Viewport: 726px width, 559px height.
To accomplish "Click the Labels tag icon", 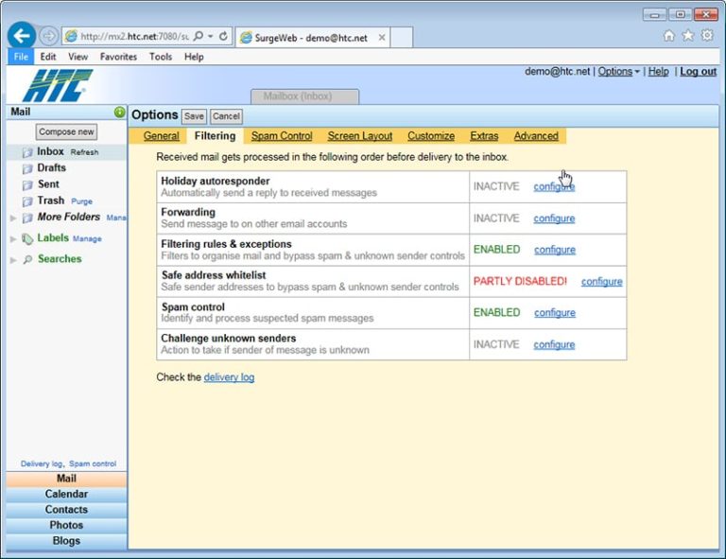I will pos(27,238).
